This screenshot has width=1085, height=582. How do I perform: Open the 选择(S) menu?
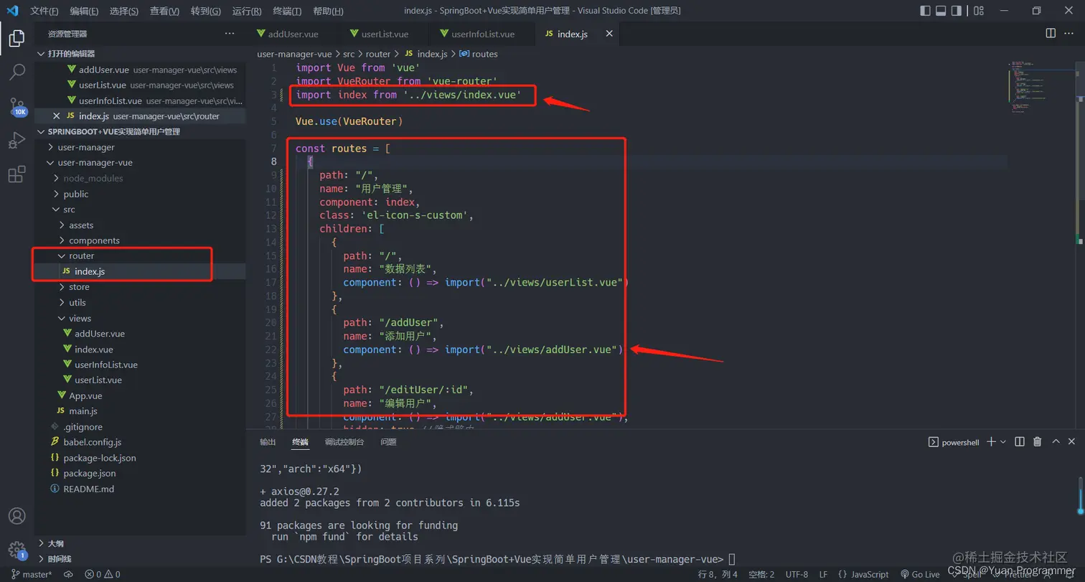click(124, 11)
